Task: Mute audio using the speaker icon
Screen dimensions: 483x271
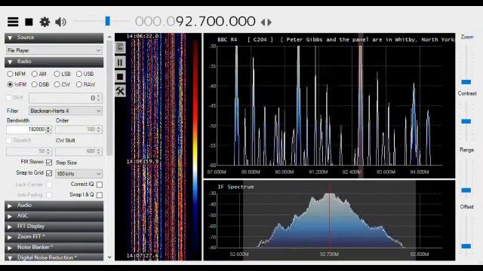Action: [x=60, y=22]
